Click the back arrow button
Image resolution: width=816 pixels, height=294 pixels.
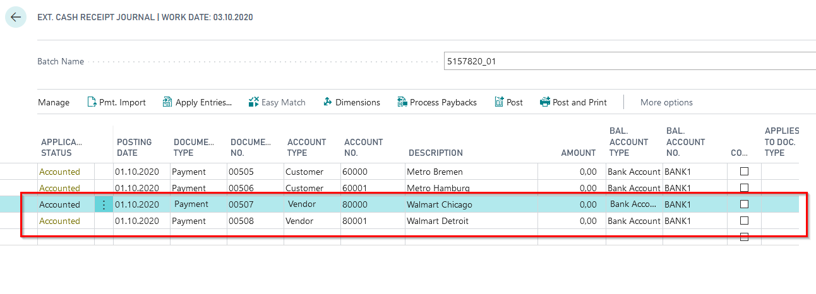pos(16,17)
